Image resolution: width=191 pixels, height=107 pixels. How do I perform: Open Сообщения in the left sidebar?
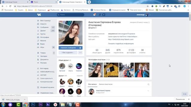pos(44,27)
